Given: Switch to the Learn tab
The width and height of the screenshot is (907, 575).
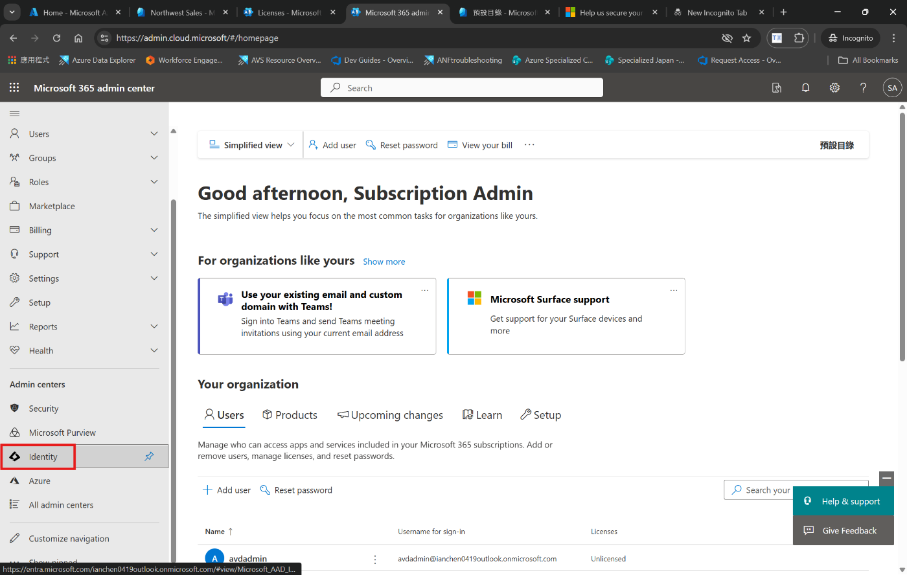Looking at the screenshot, I should [482, 415].
